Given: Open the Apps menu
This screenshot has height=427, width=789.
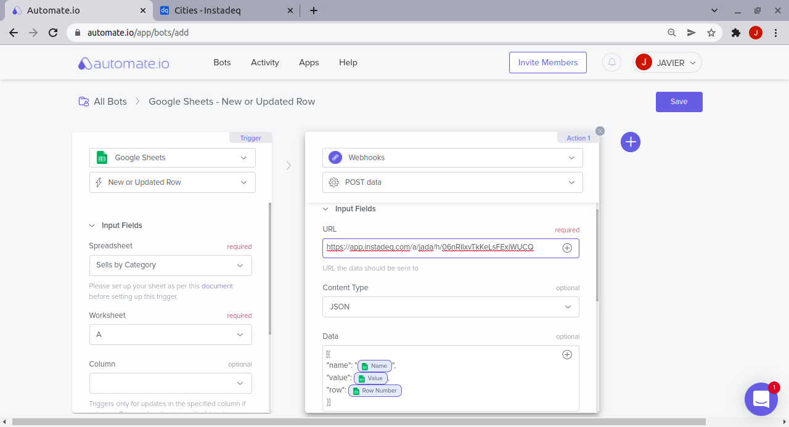Looking at the screenshot, I should click(x=309, y=62).
